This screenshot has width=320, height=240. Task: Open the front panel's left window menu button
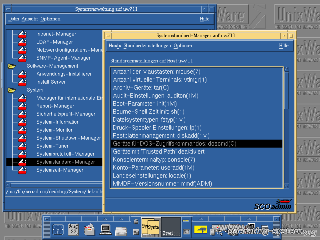click(47, 218)
